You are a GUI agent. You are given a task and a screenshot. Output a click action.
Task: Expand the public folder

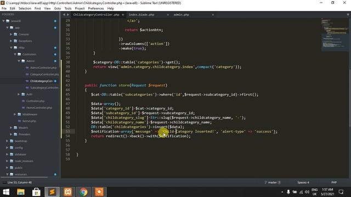click(7, 168)
